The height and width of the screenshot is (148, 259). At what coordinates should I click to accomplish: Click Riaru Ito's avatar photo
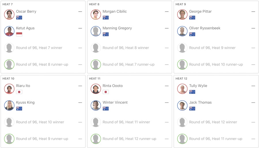coord(9,89)
